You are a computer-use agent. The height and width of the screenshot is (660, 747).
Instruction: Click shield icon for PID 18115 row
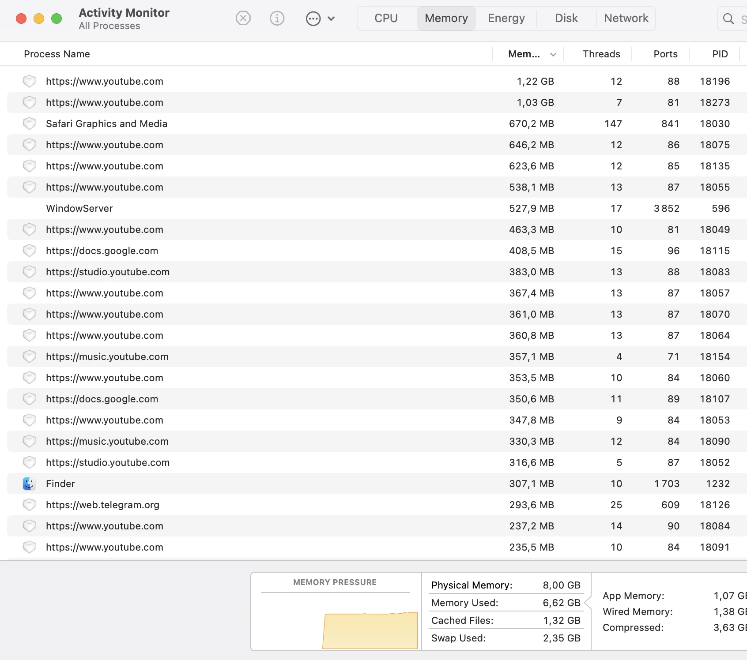(x=29, y=251)
